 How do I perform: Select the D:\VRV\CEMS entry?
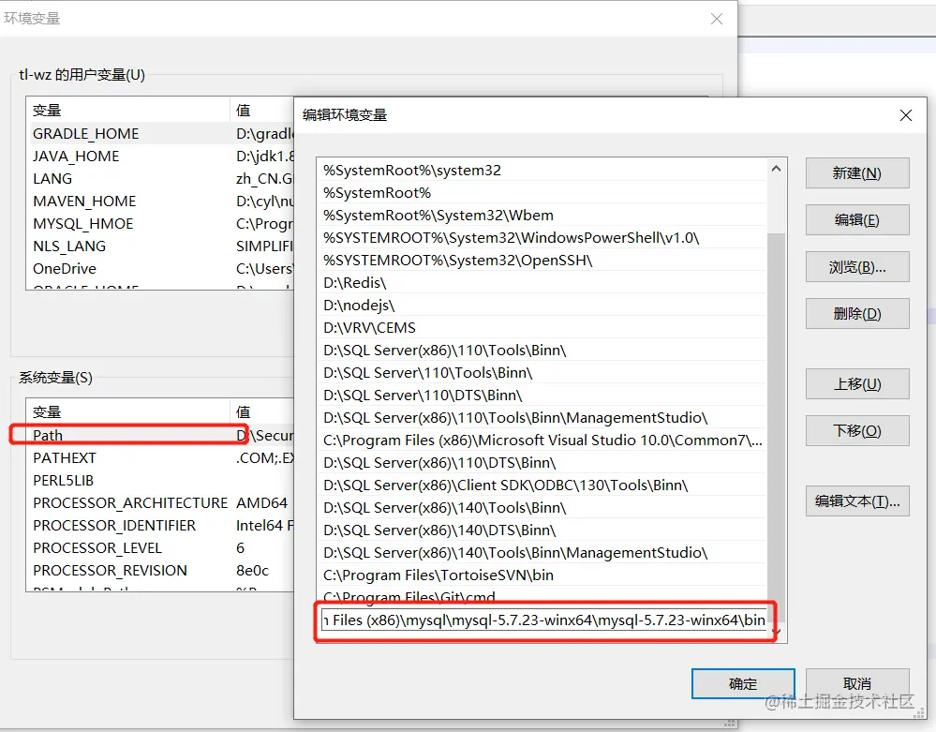coord(542,328)
